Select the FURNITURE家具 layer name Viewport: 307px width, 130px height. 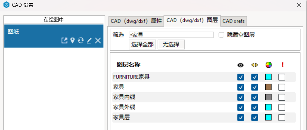tap(131, 77)
